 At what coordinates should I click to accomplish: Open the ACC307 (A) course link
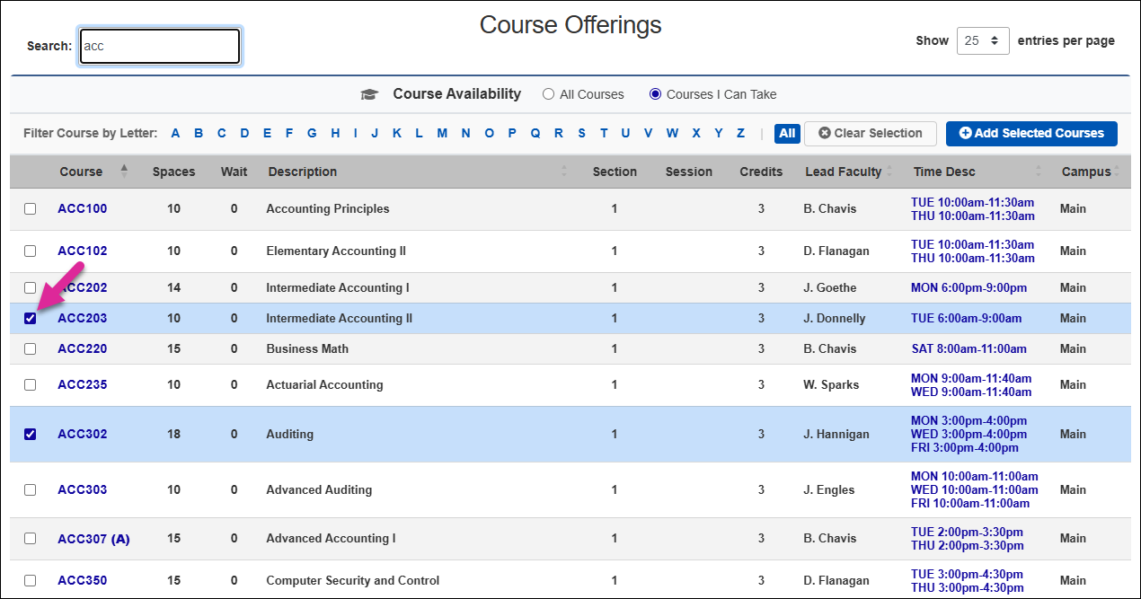[93, 539]
